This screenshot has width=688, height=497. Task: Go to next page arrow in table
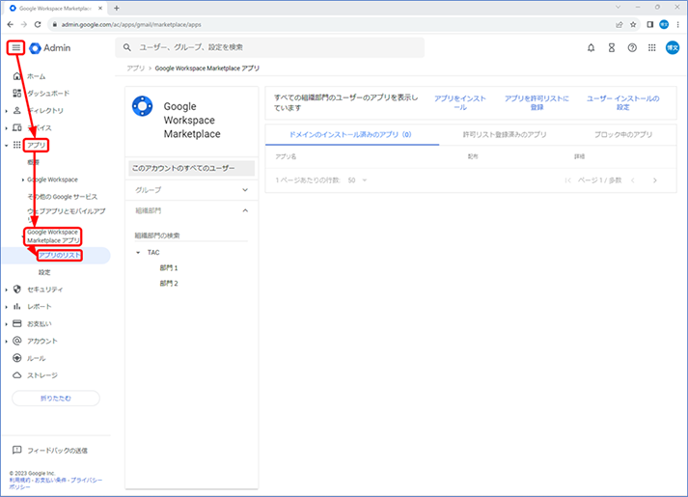655,180
